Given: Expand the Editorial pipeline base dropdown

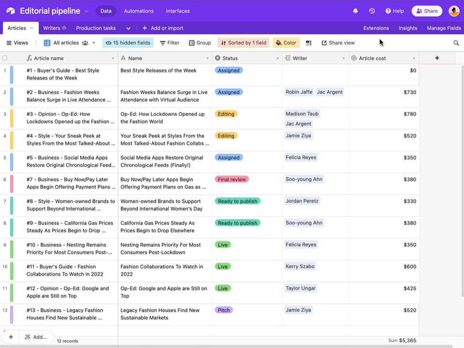Looking at the screenshot, I should (87, 11).
